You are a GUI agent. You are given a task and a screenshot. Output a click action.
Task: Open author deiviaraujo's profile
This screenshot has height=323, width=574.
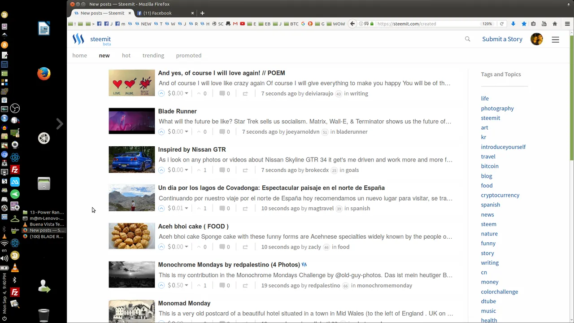click(319, 93)
